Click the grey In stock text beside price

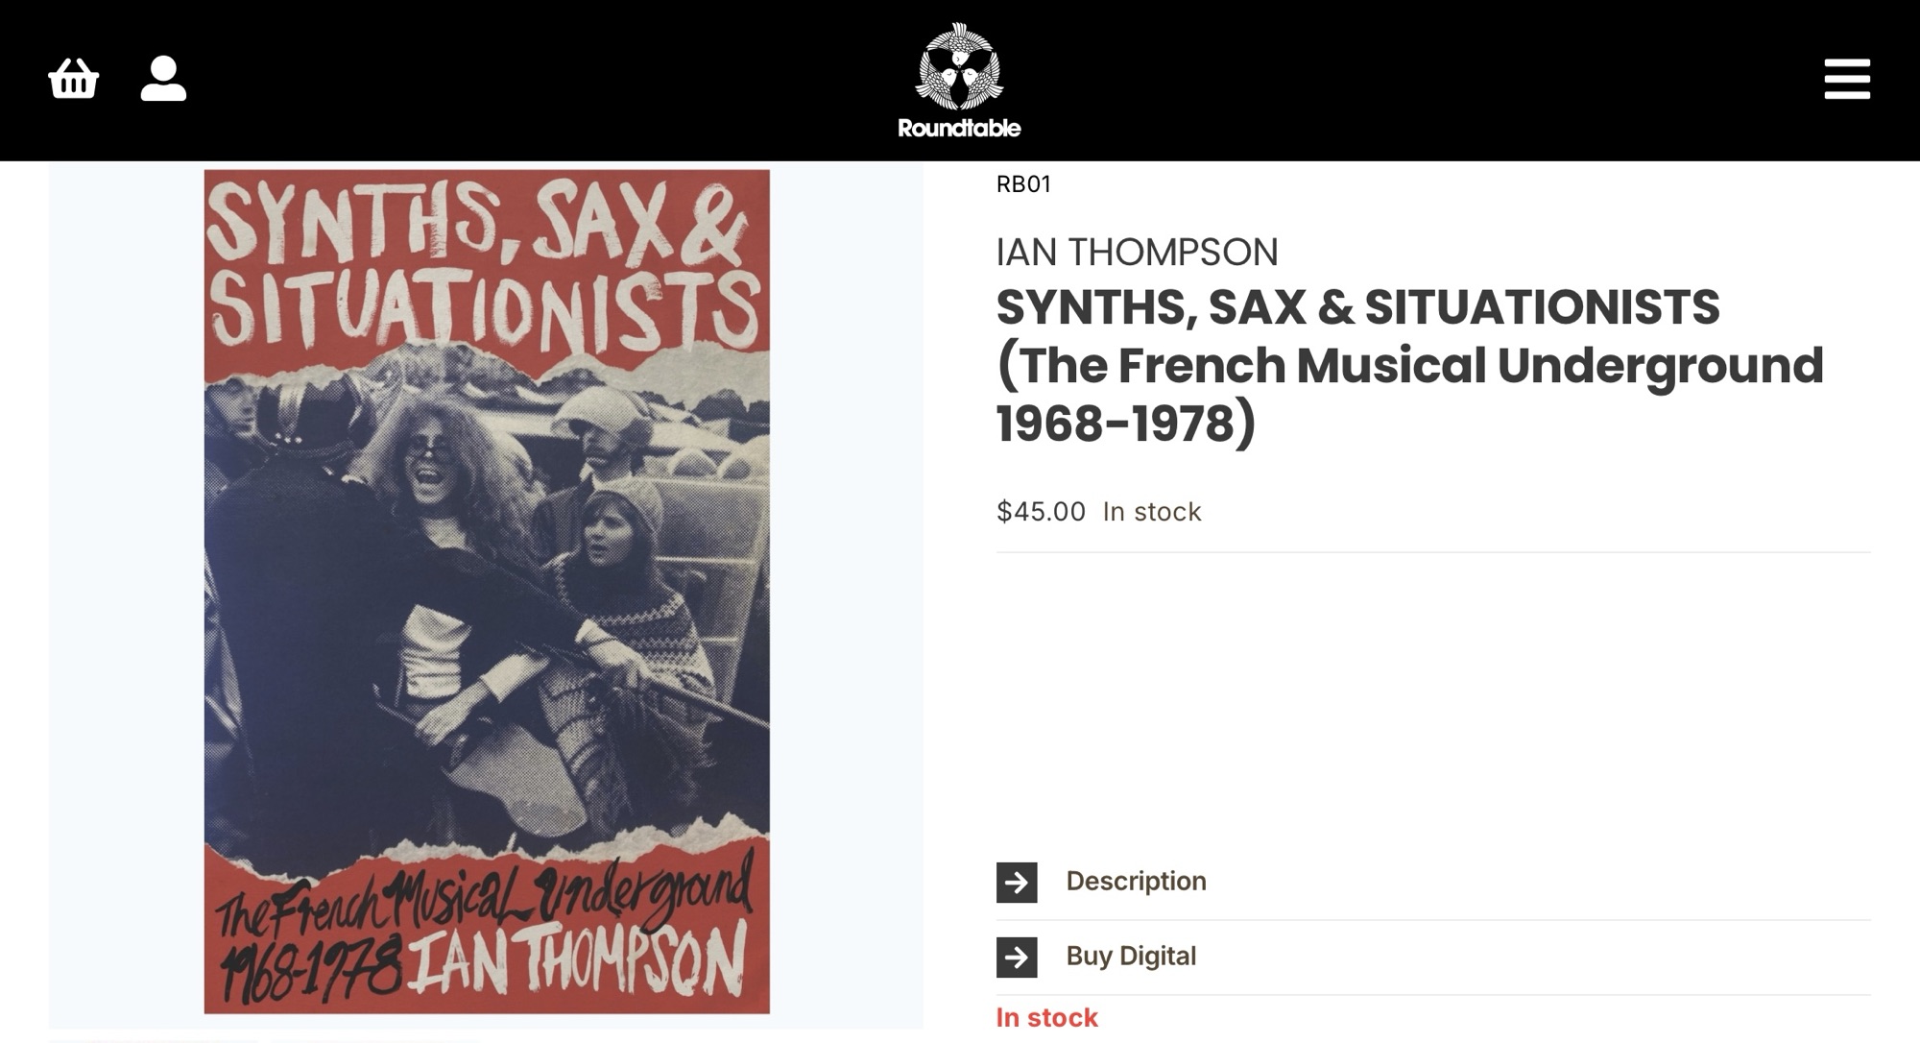pos(1151,511)
